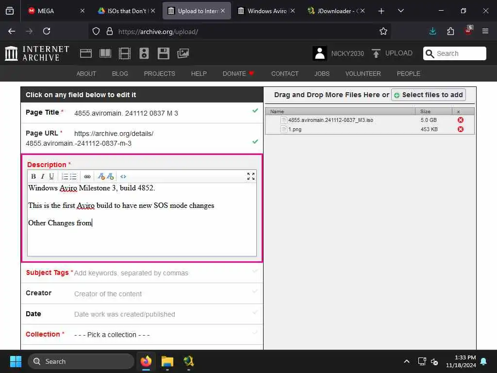Switch editor to HTML source view

pos(123,177)
